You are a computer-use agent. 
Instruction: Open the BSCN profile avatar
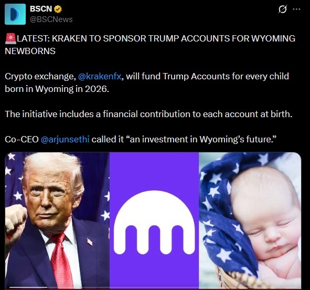(15, 14)
